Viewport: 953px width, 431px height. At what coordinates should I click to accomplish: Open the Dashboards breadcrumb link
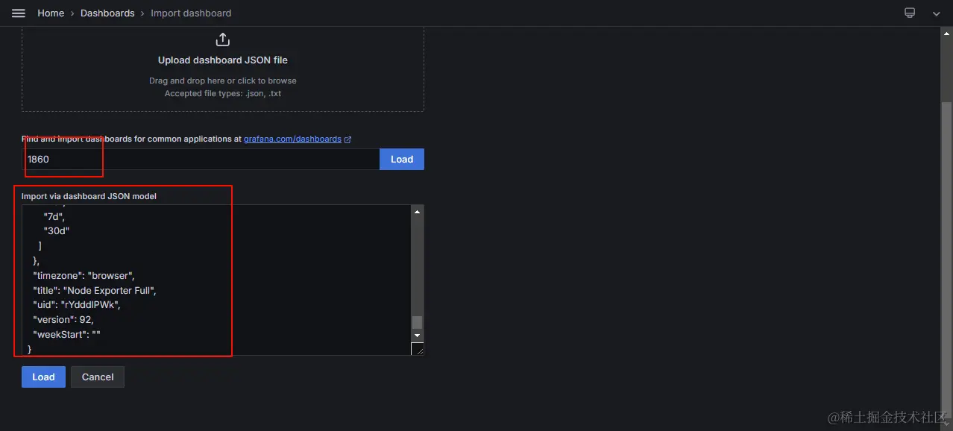107,13
